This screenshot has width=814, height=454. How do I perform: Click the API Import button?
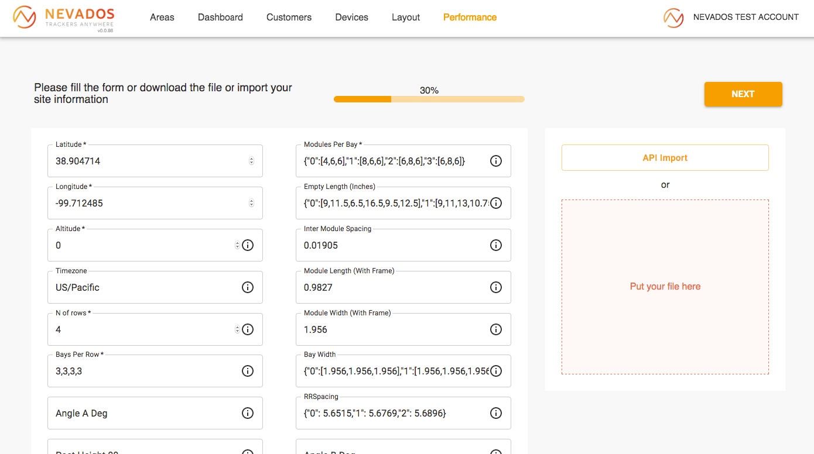point(665,158)
